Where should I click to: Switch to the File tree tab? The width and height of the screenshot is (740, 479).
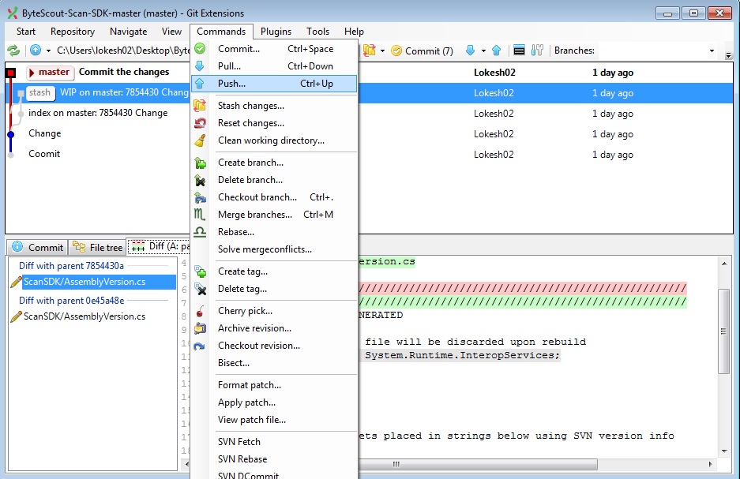98,248
